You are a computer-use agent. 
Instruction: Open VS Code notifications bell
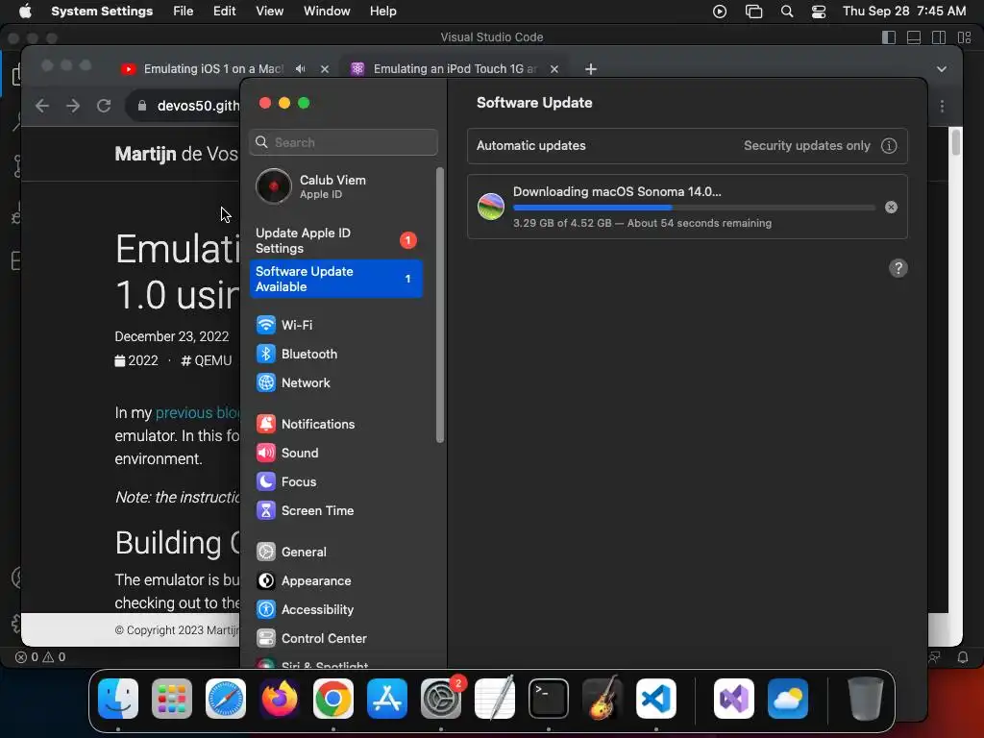point(963,657)
